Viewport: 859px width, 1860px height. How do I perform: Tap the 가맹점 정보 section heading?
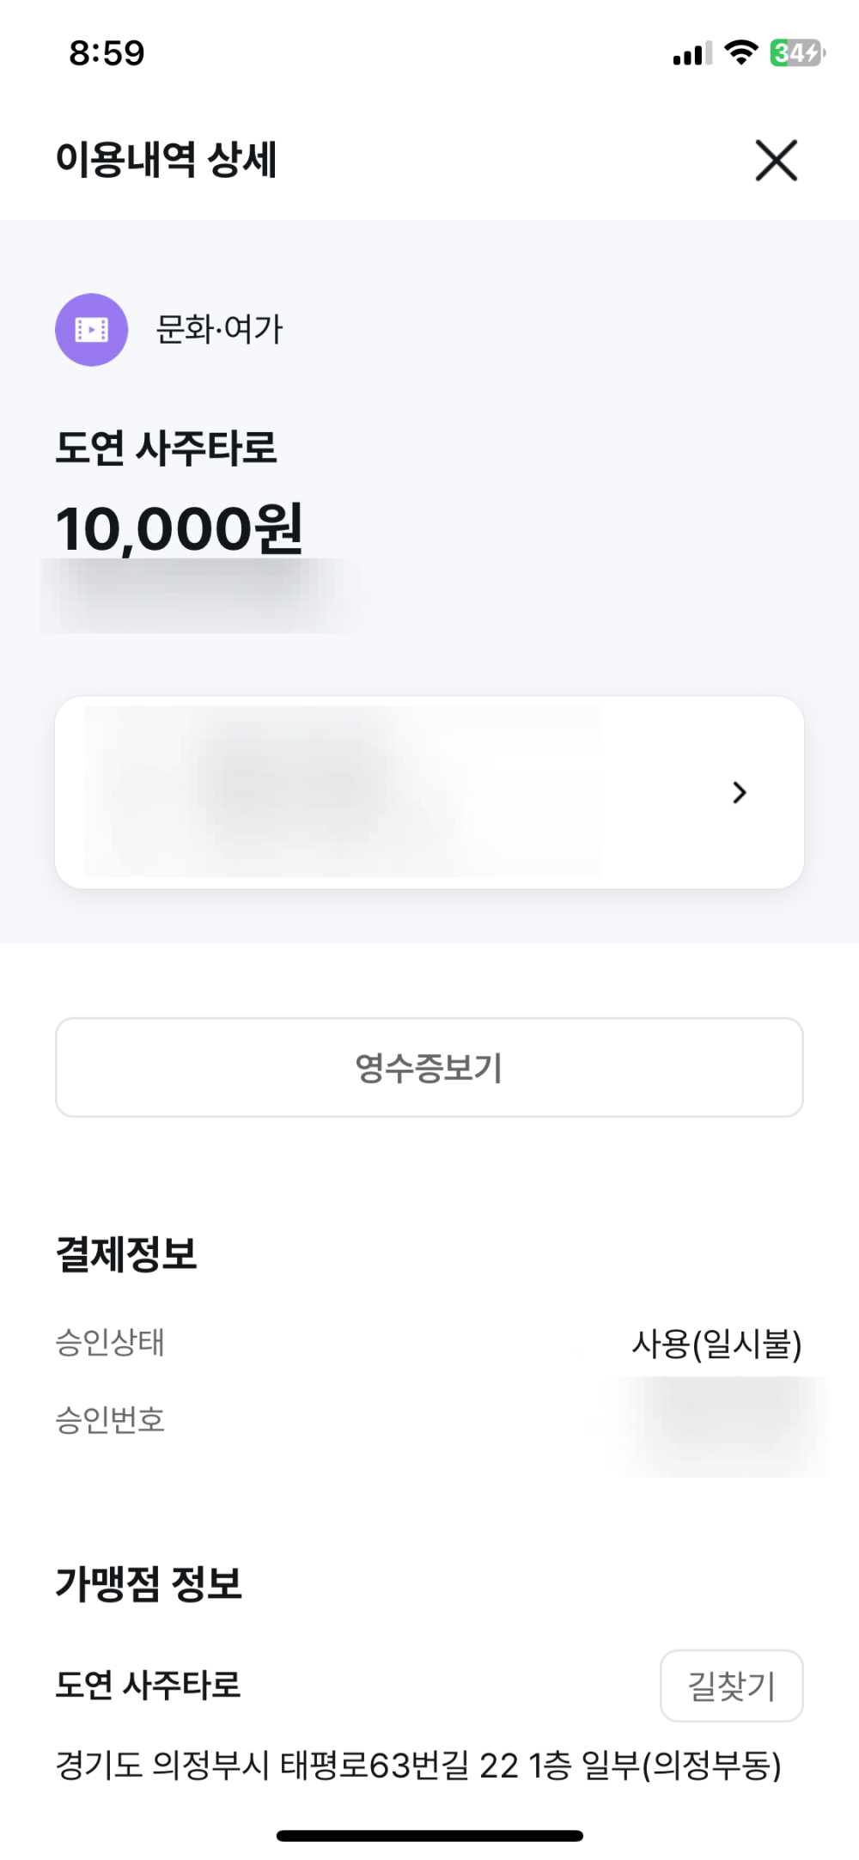[149, 1583]
